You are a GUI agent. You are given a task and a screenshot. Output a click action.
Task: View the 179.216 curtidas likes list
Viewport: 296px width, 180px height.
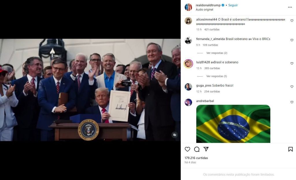(x=196, y=158)
